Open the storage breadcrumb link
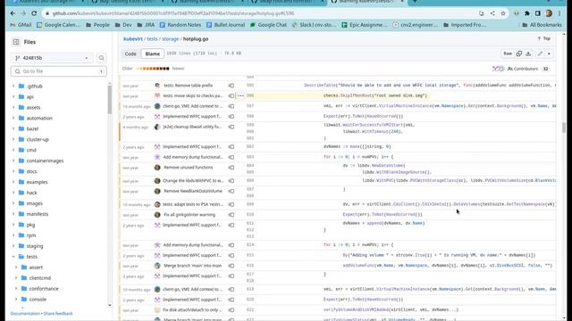The image size is (572, 321). coord(171,39)
